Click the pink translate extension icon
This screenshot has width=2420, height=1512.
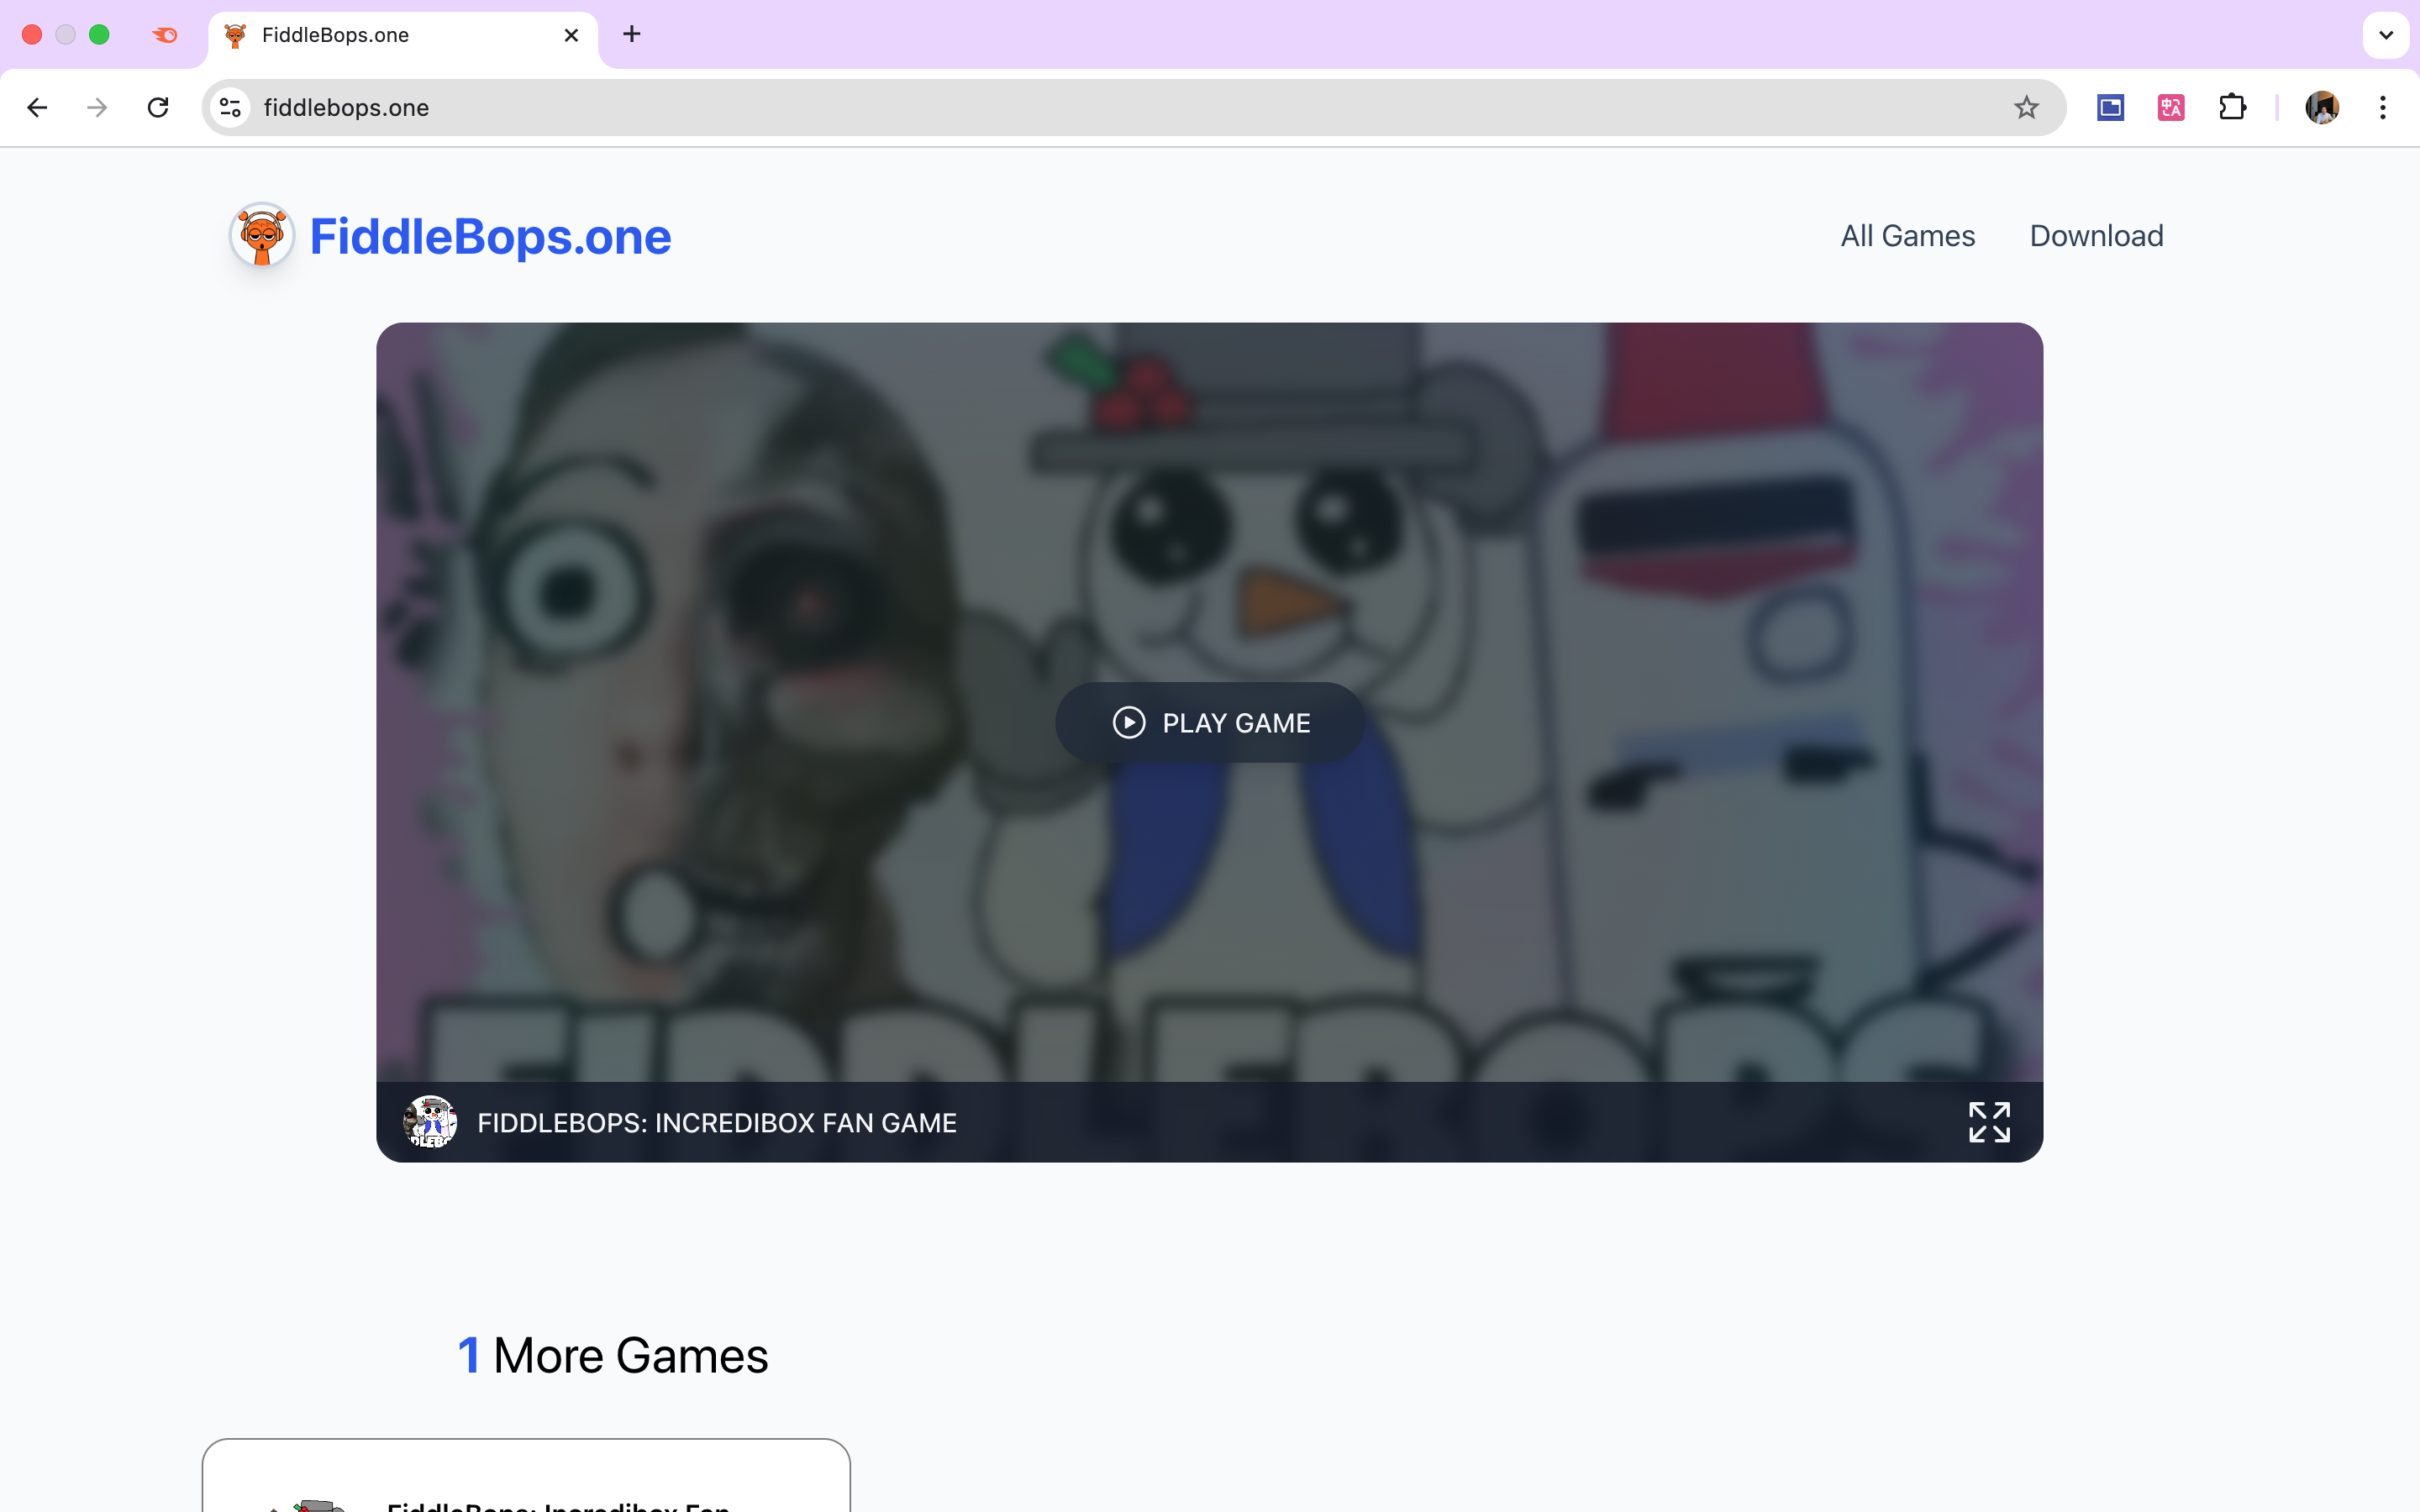(x=2171, y=108)
